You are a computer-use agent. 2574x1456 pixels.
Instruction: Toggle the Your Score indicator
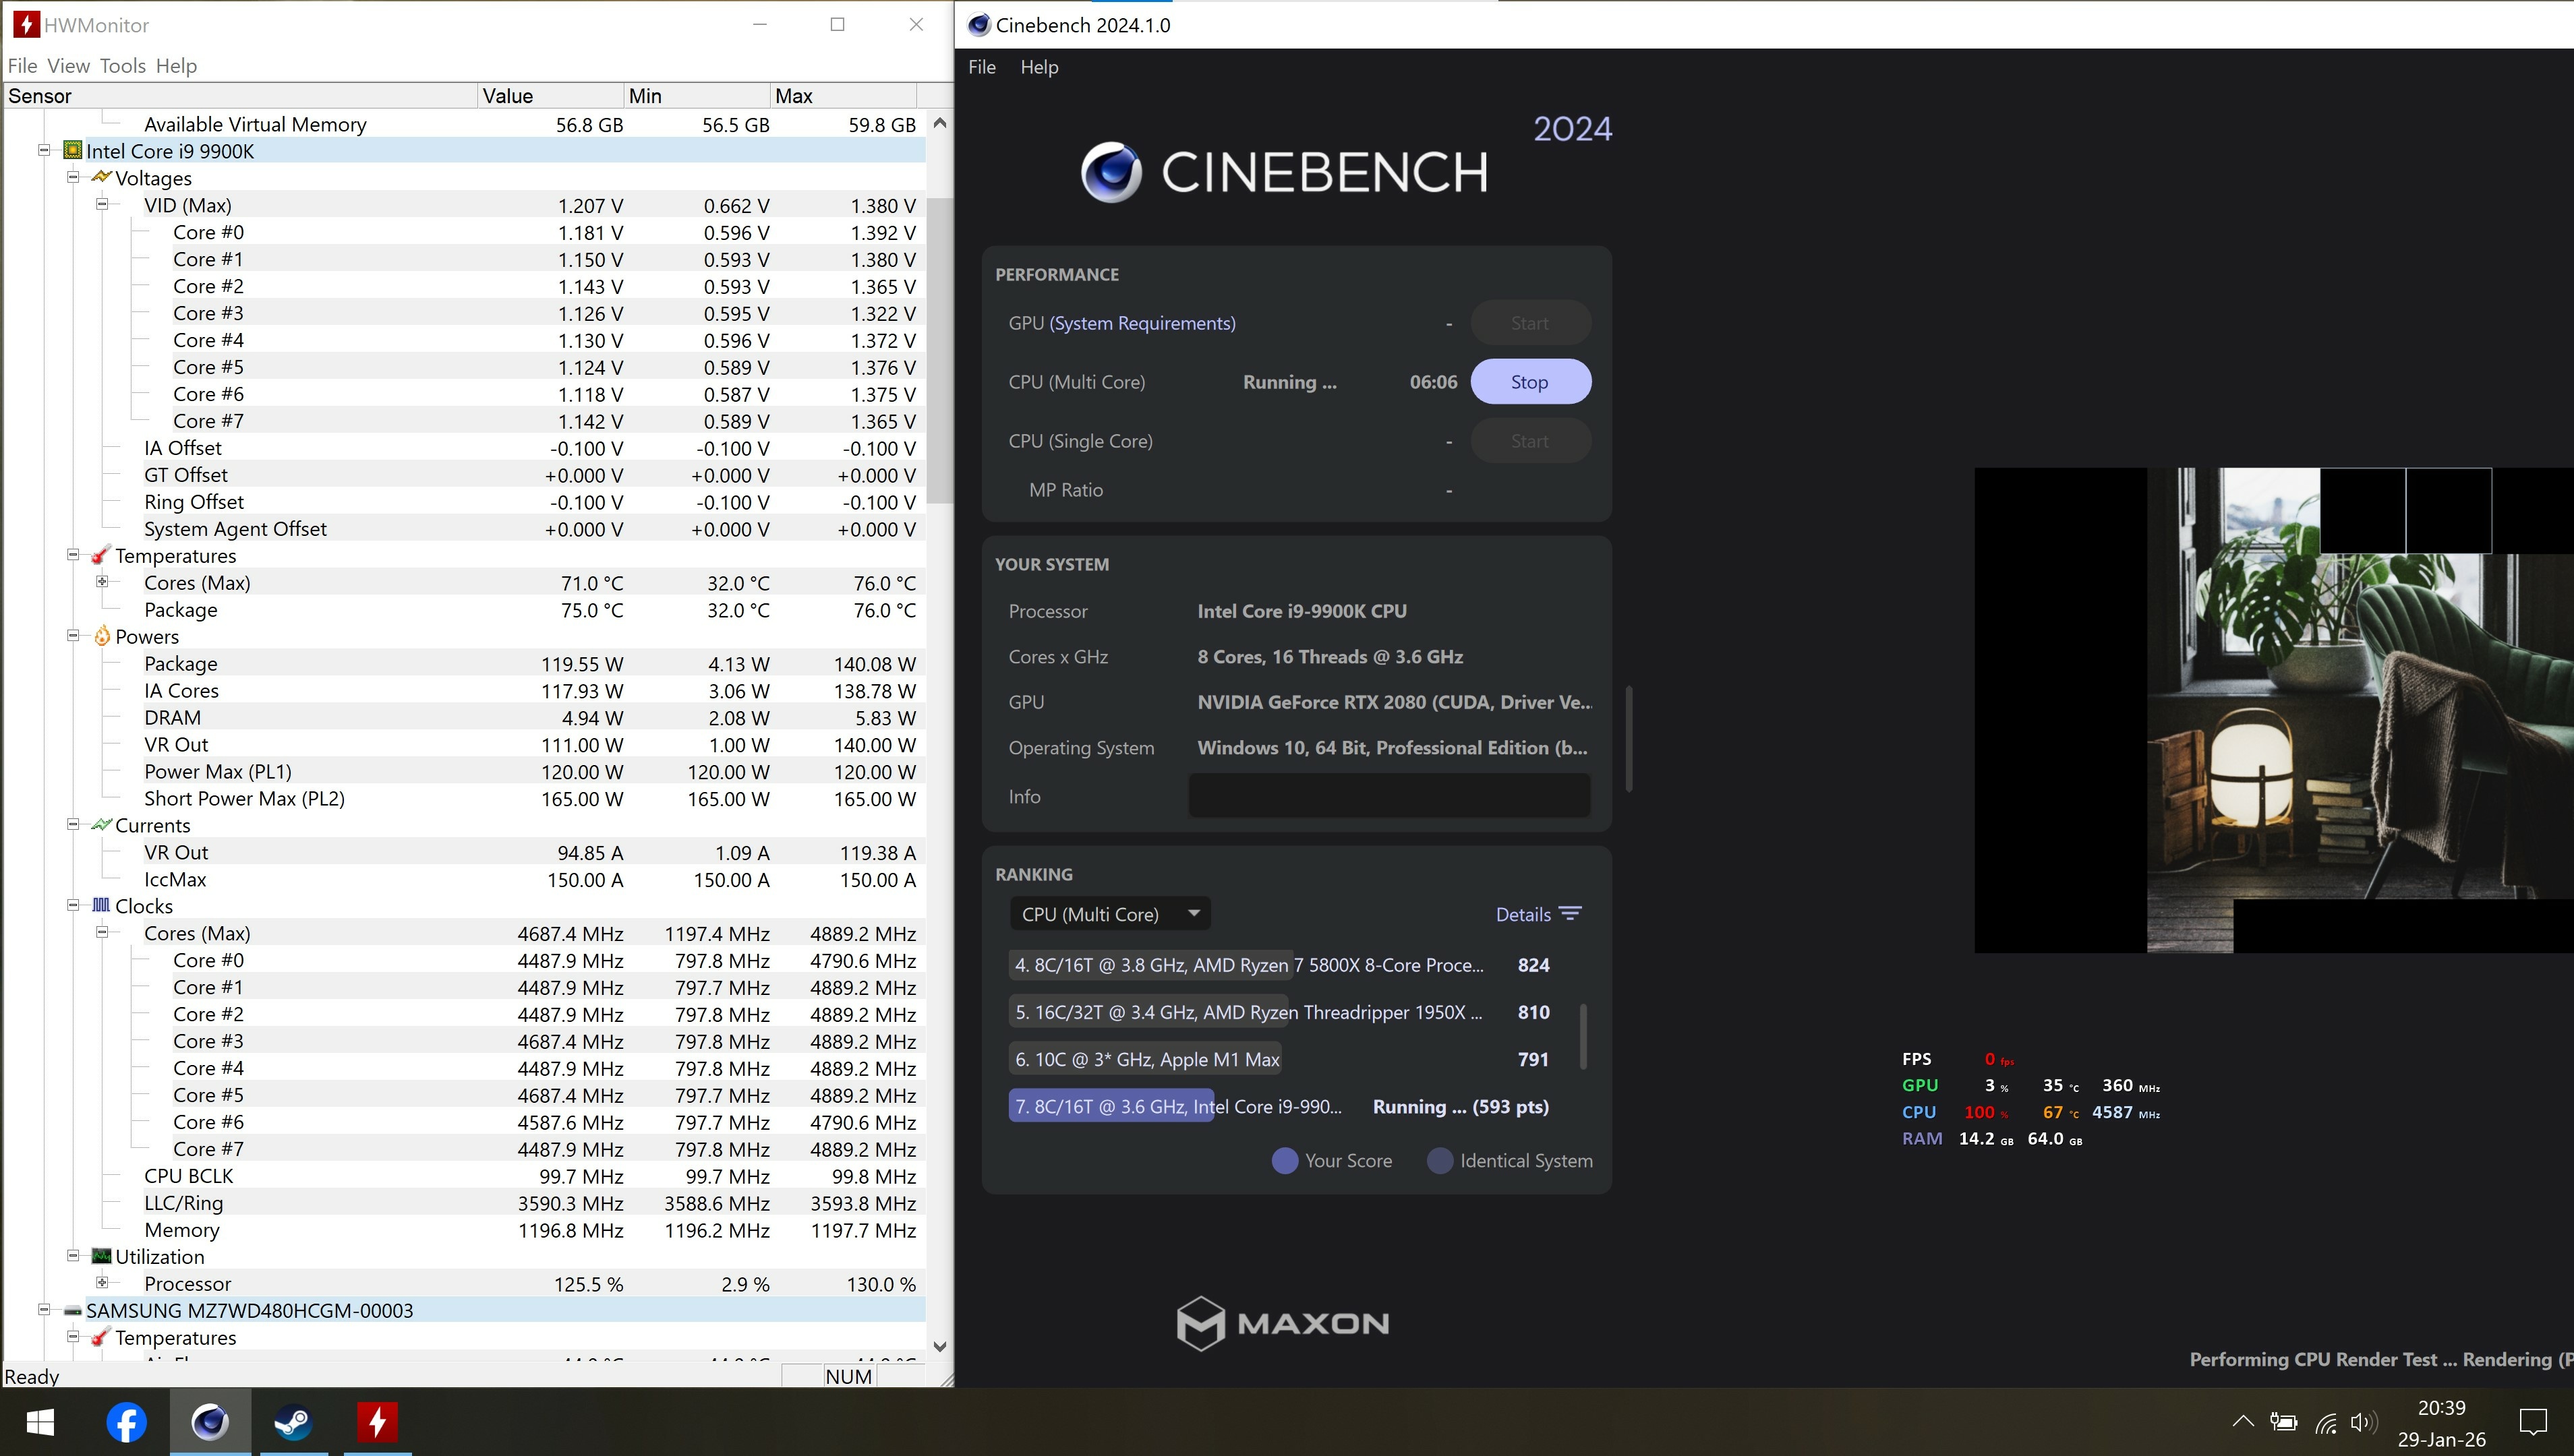click(x=1285, y=1161)
